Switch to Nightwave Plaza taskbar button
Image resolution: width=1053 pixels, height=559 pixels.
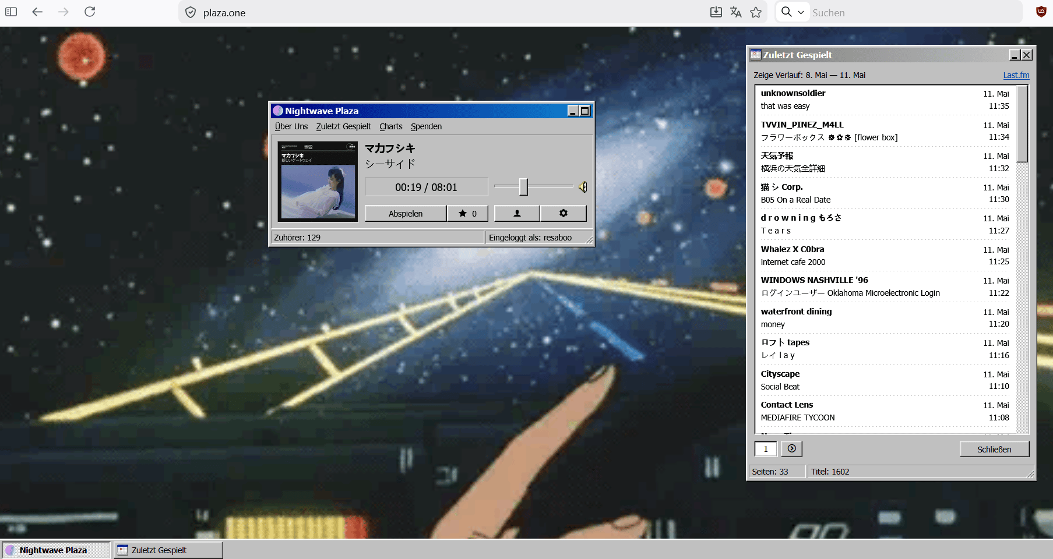(56, 550)
